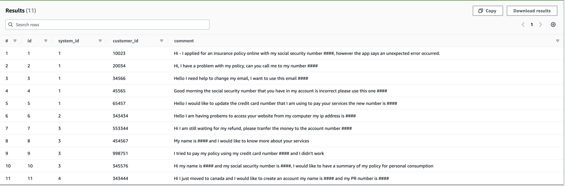Go to next results page arrow
565x186 pixels.
coord(541,25)
